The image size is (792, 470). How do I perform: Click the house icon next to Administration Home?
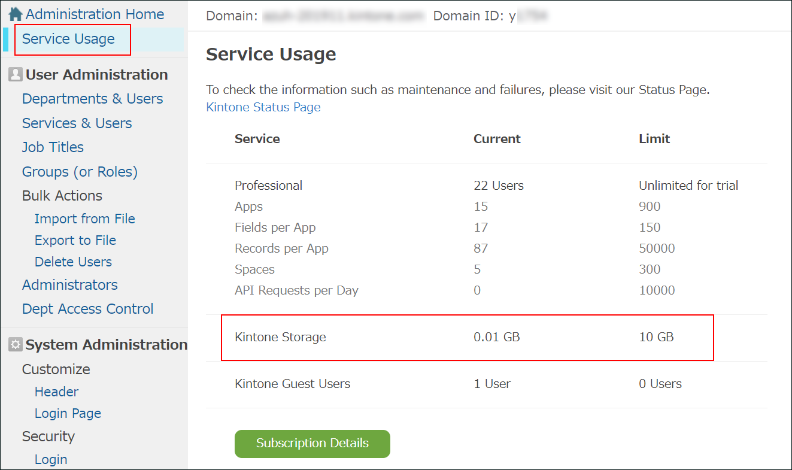pyautogui.click(x=16, y=13)
